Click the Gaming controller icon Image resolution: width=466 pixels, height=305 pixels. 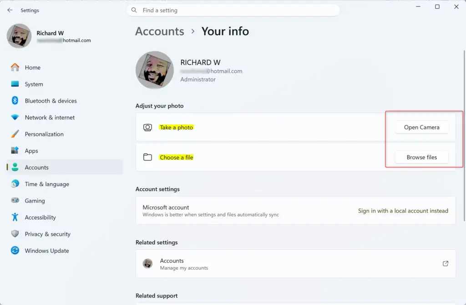[x=15, y=201]
